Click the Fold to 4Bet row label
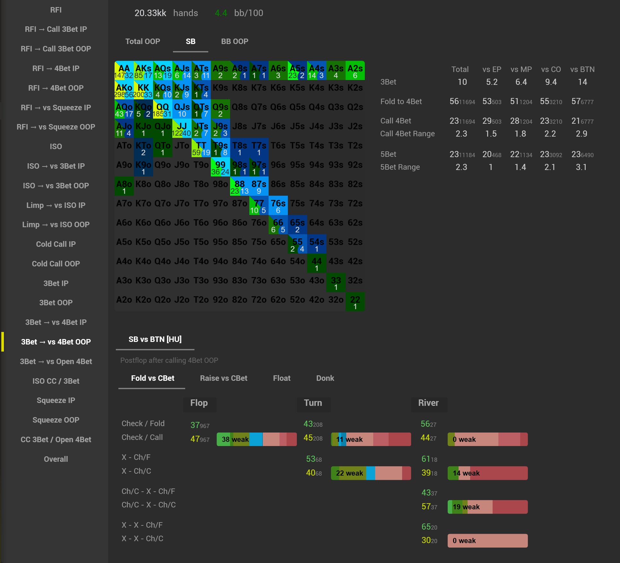The height and width of the screenshot is (563, 620). click(401, 102)
